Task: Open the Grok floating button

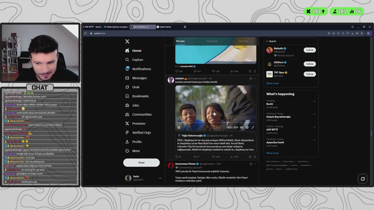Action: tap(363, 179)
